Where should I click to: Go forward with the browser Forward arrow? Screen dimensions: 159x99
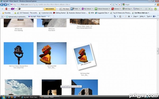6,4
